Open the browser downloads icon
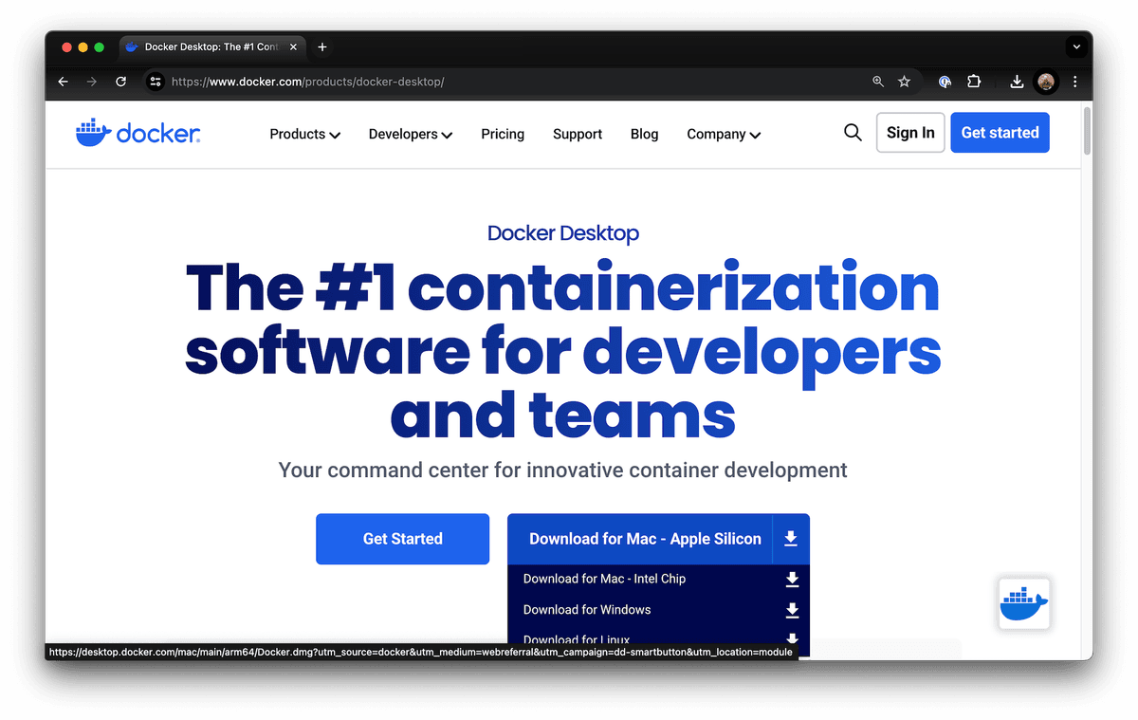 [1017, 82]
